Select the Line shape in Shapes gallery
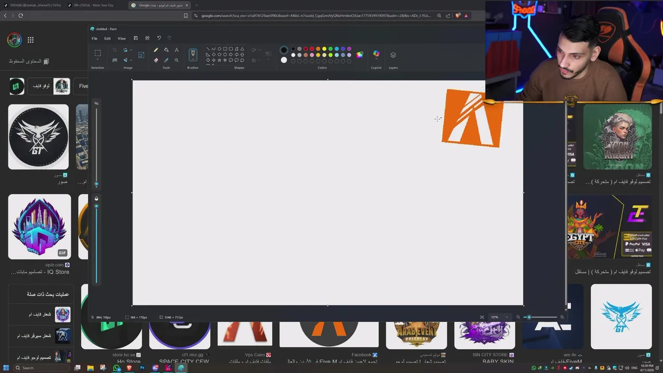Viewport: 663px width, 373px height. tap(208, 49)
